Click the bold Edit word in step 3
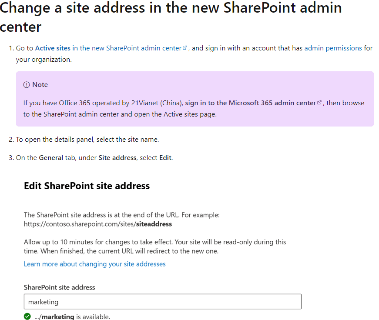 pos(165,158)
